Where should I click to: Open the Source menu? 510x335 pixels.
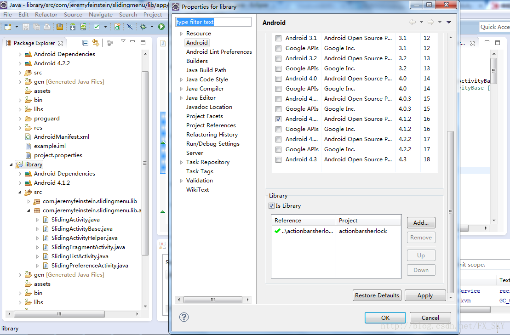(x=73, y=15)
